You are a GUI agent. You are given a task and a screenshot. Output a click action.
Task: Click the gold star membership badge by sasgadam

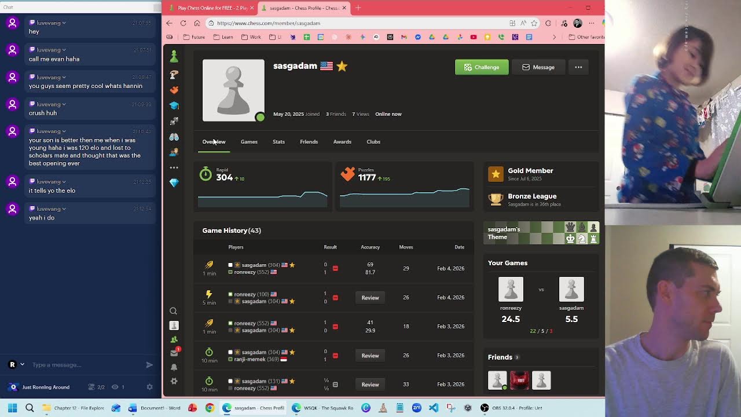point(342,66)
